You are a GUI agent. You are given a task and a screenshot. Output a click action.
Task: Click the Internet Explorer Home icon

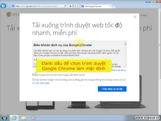(151, 6)
